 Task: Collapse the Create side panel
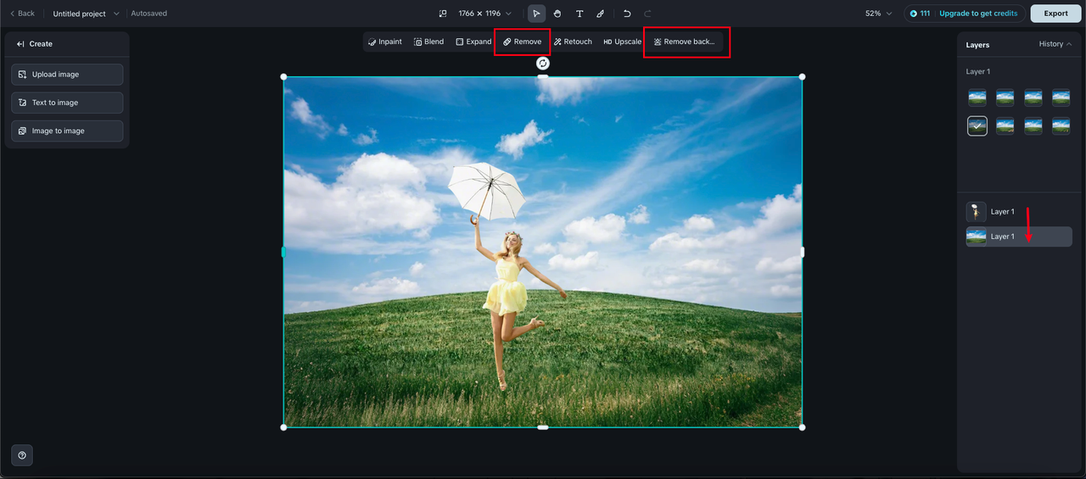pos(20,44)
